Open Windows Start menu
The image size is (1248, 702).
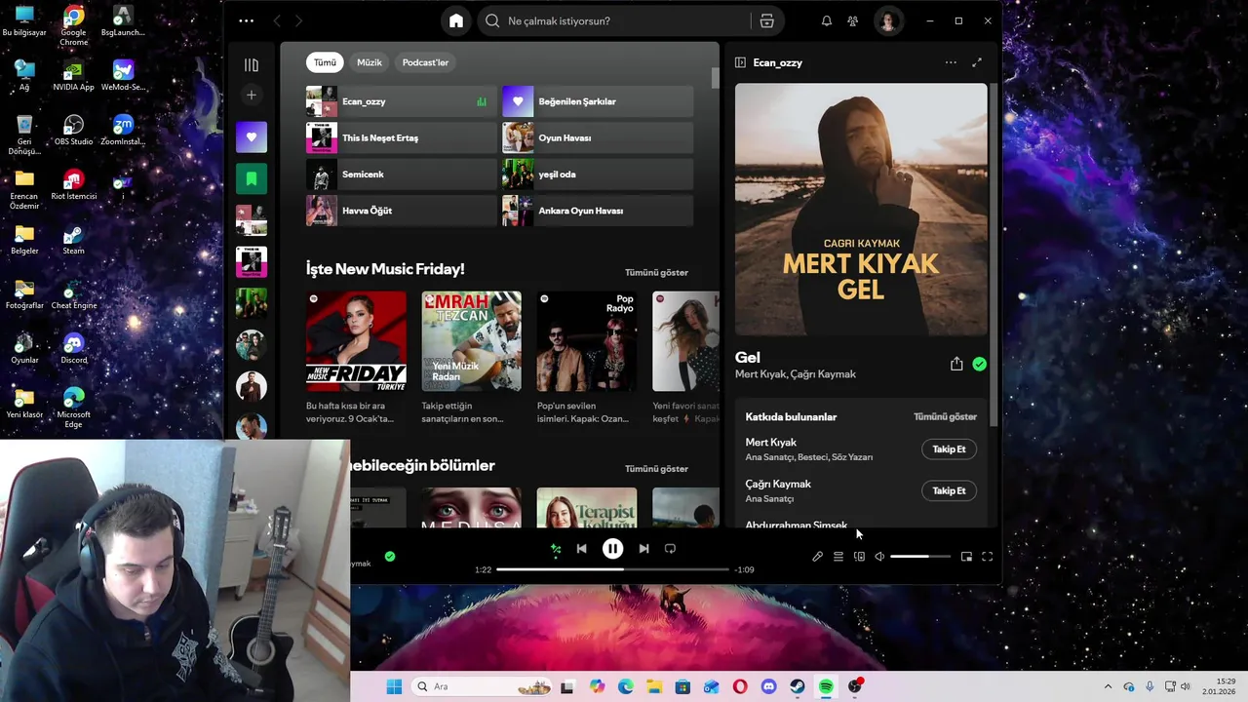[x=394, y=686]
